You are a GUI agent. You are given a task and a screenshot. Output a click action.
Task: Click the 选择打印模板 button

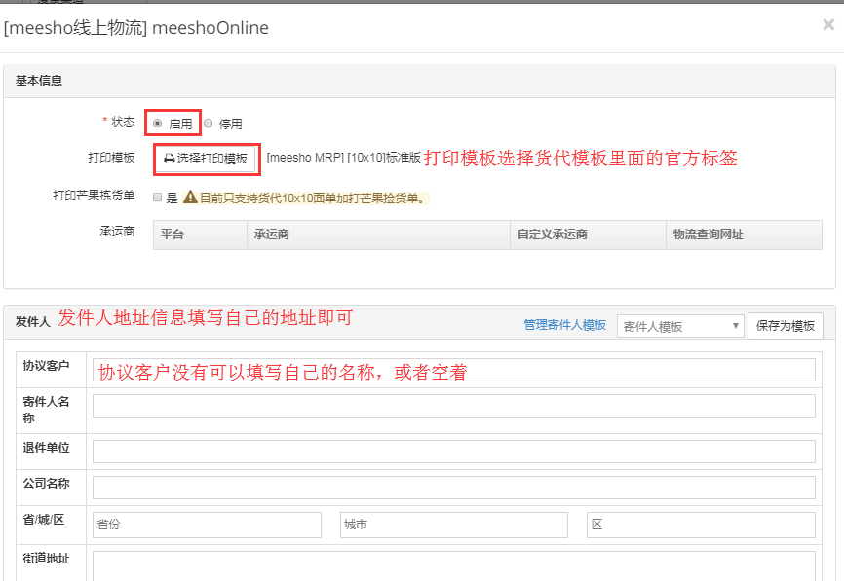pos(206,159)
